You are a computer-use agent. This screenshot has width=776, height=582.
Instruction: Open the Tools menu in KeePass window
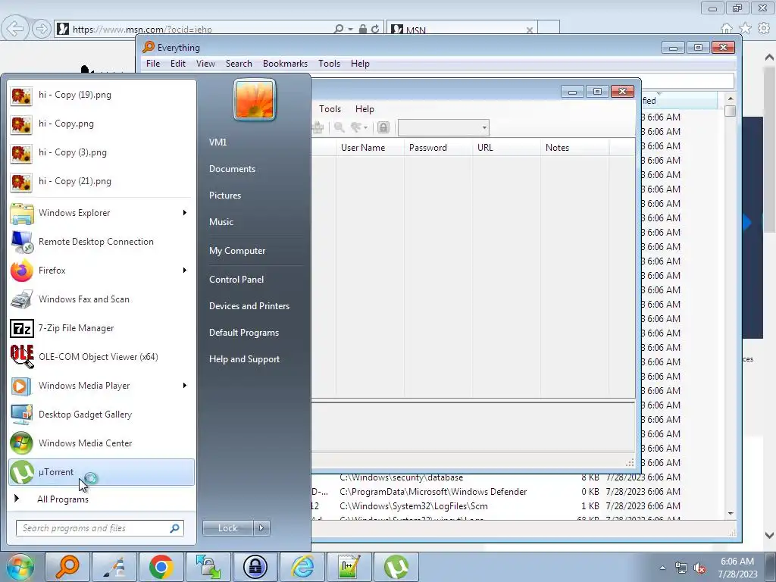pyautogui.click(x=330, y=109)
